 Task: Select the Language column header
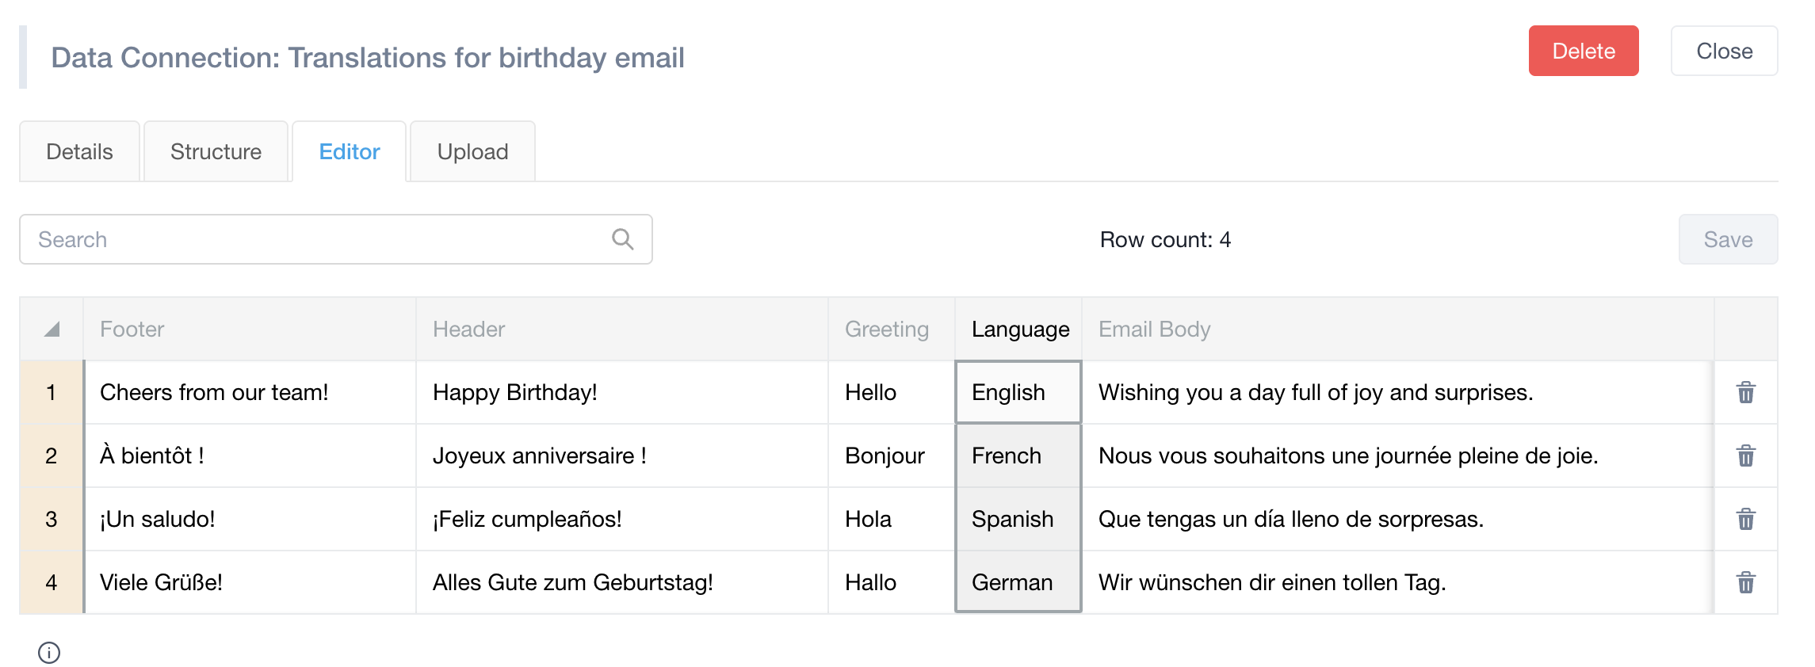point(1018,329)
